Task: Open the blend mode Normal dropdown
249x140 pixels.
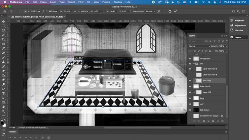Action: coord(199,46)
